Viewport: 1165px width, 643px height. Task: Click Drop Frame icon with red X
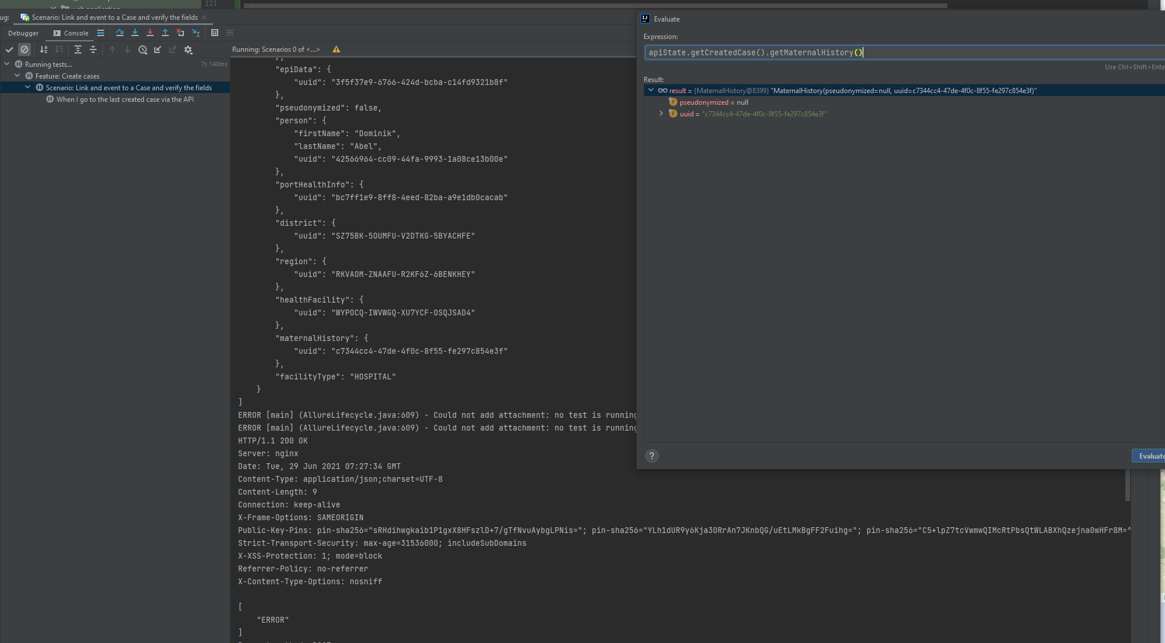click(180, 33)
